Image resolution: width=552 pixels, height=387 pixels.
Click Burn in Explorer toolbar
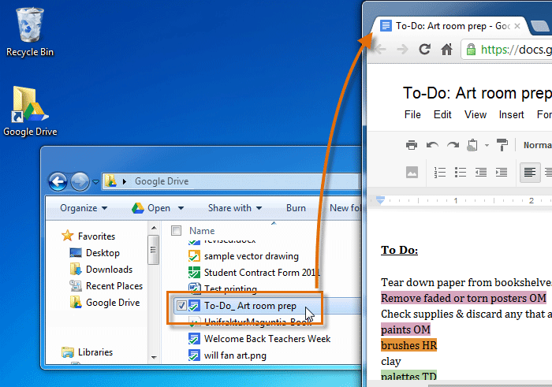pyautogui.click(x=296, y=208)
